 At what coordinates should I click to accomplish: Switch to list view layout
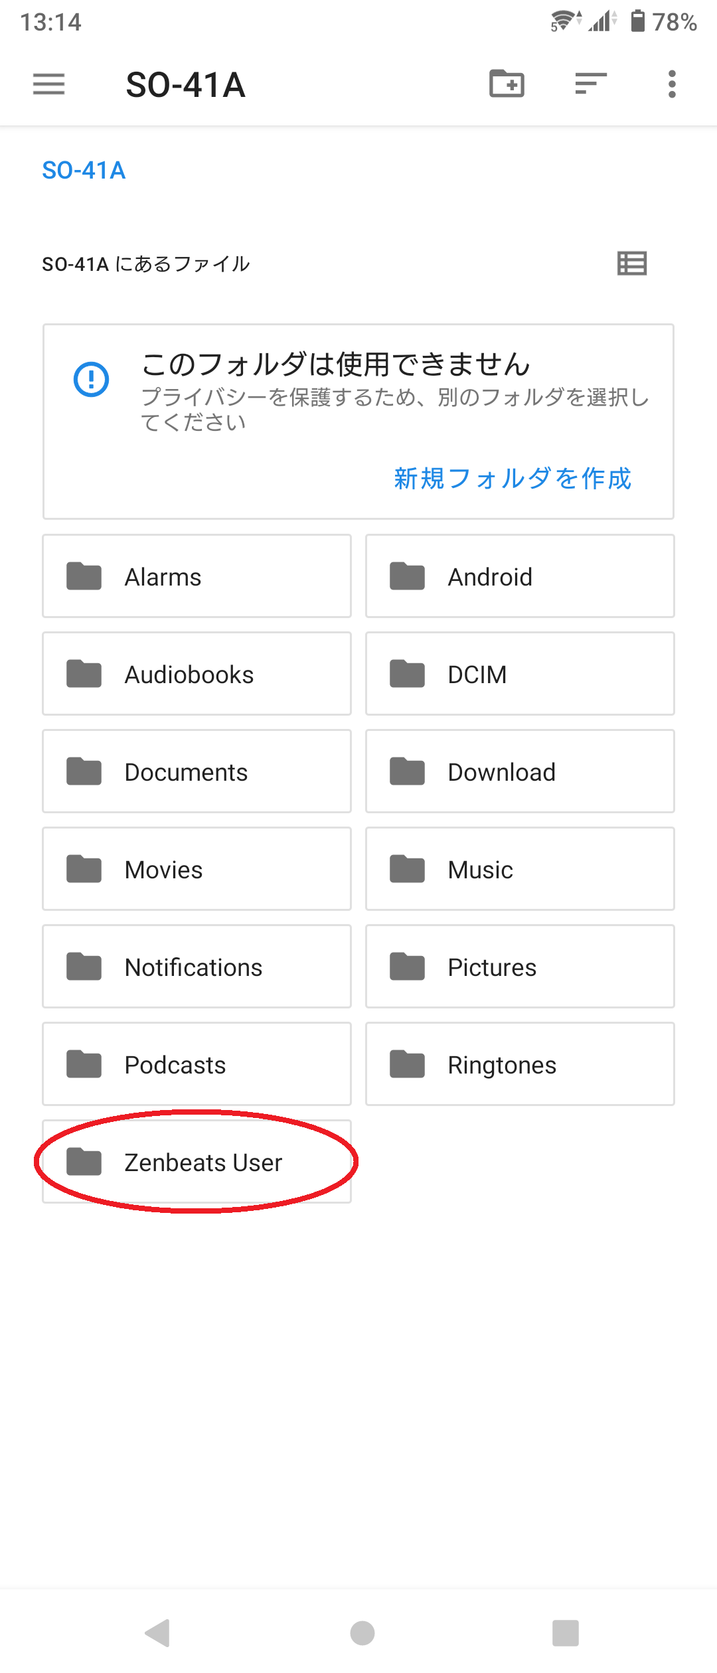[632, 264]
